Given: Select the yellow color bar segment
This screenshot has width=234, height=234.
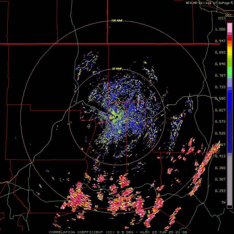Looking at the screenshot, I should pos(230,51).
